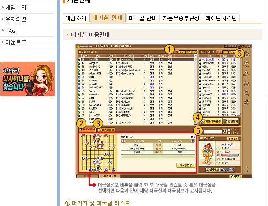Select the 대국실정보 tab in the lobby
Screen dimensions: 268x206
pos(88,130)
